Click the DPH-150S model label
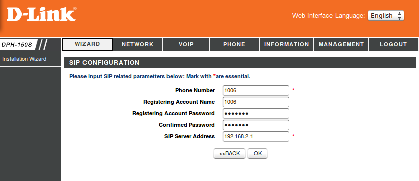The height and width of the screenshot is (181, 419). point(17,45)
